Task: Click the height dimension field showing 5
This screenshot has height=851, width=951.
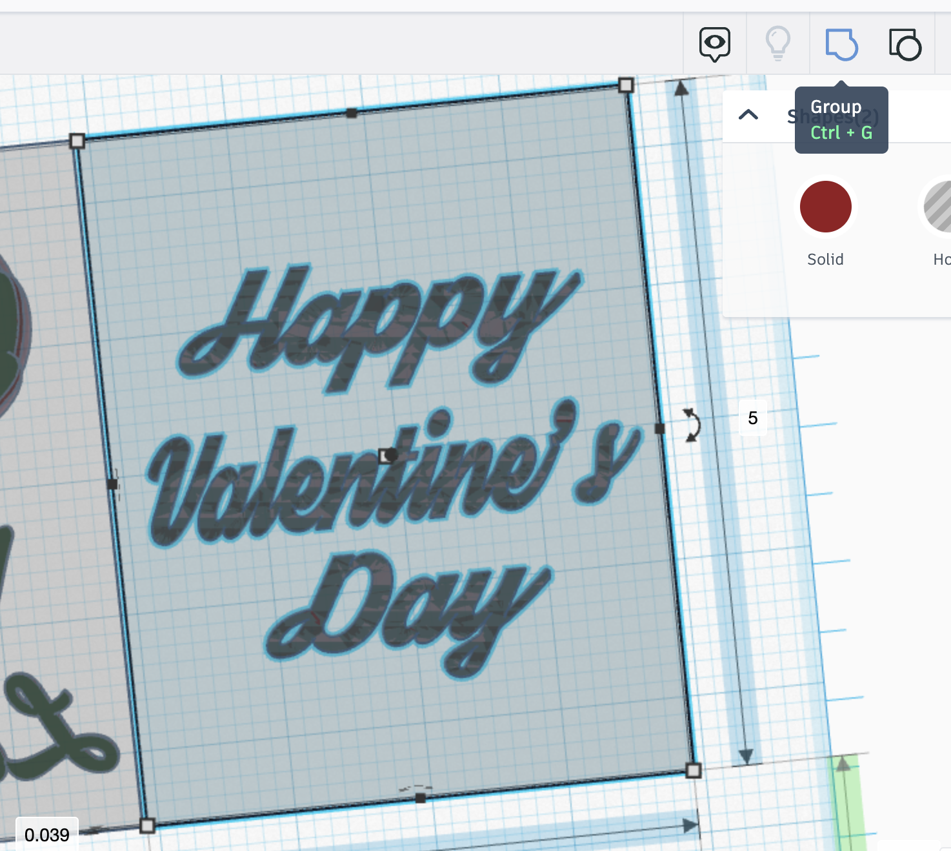Action: (x=752, y=418)
